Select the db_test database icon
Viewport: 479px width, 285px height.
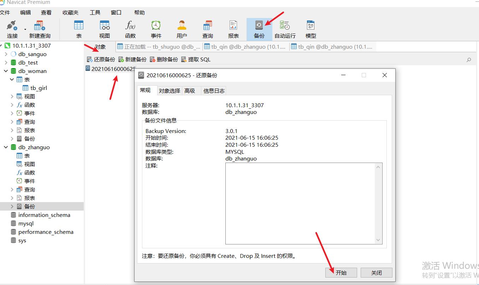coord(13,62)
